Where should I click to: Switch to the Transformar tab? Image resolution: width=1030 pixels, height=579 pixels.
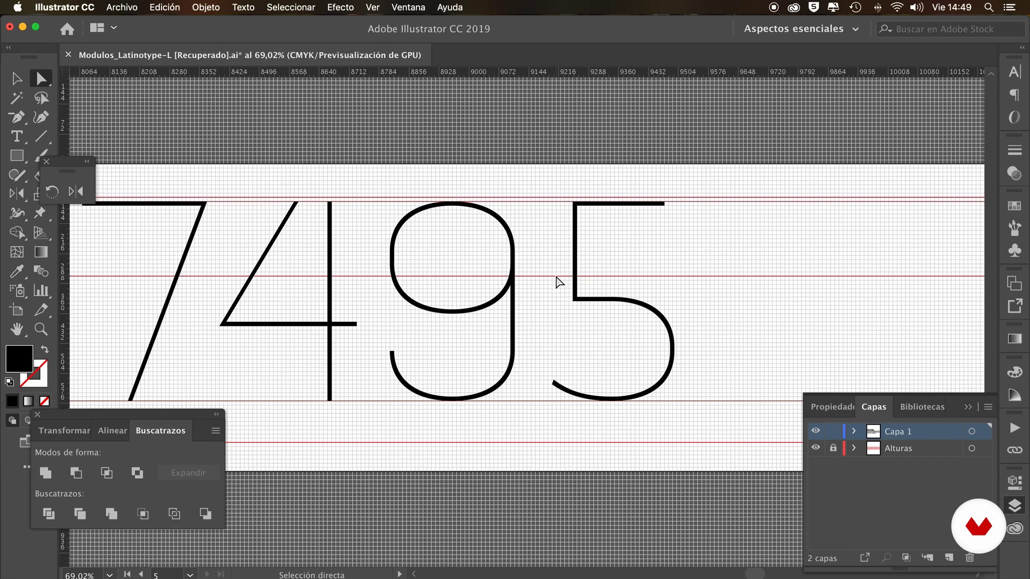coord(64,430)
